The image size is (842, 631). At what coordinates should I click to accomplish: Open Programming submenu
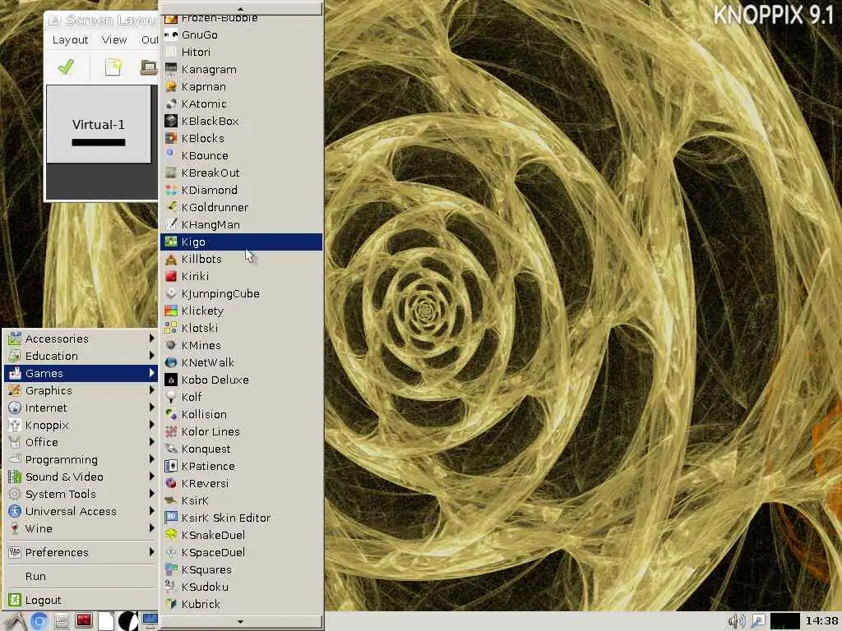point(81,459)
